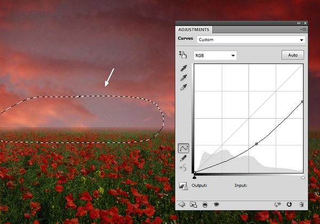
Task: Click the view previous state icon
Action: 278,204
